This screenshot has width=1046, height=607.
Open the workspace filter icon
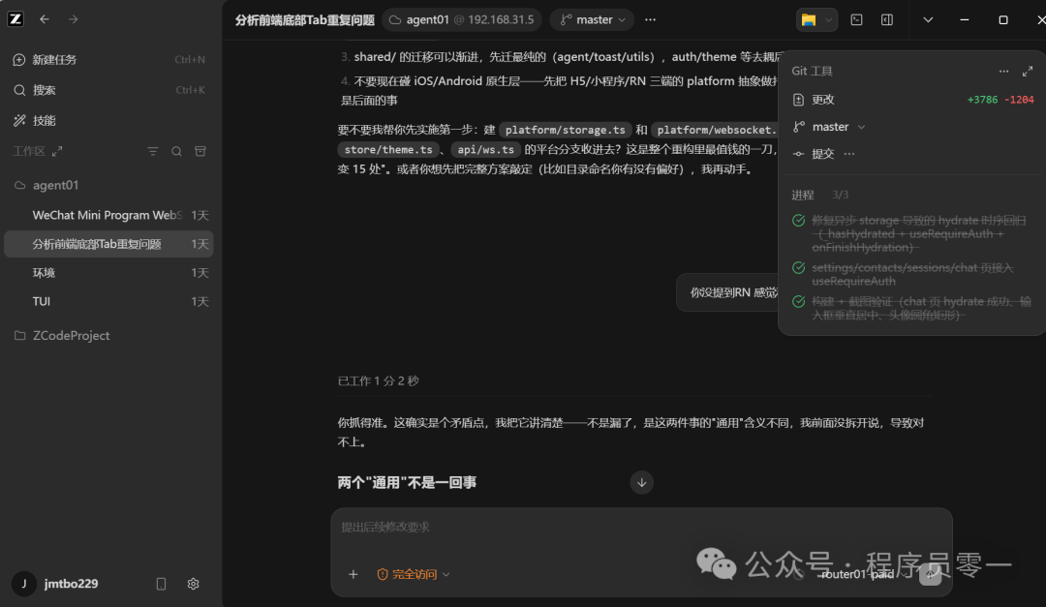153,151
